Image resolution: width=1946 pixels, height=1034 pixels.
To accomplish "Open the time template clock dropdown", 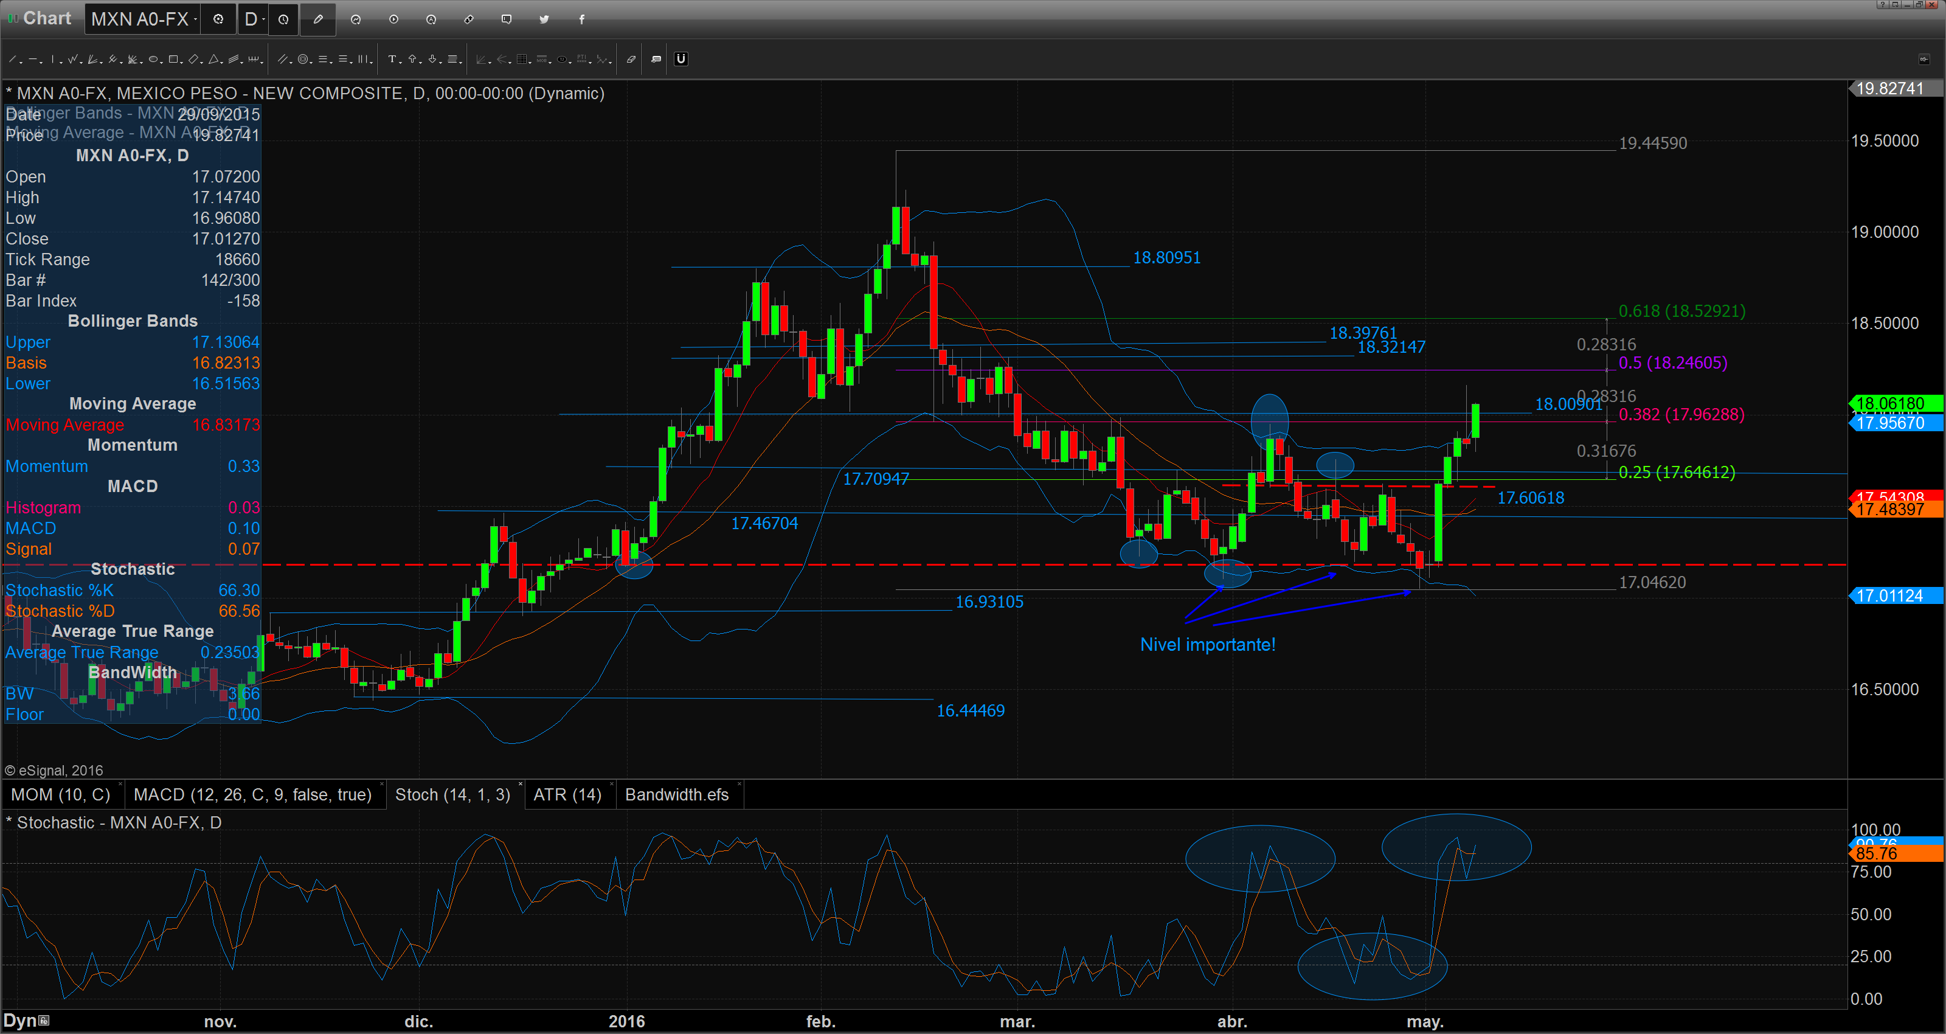I will 283,19.
